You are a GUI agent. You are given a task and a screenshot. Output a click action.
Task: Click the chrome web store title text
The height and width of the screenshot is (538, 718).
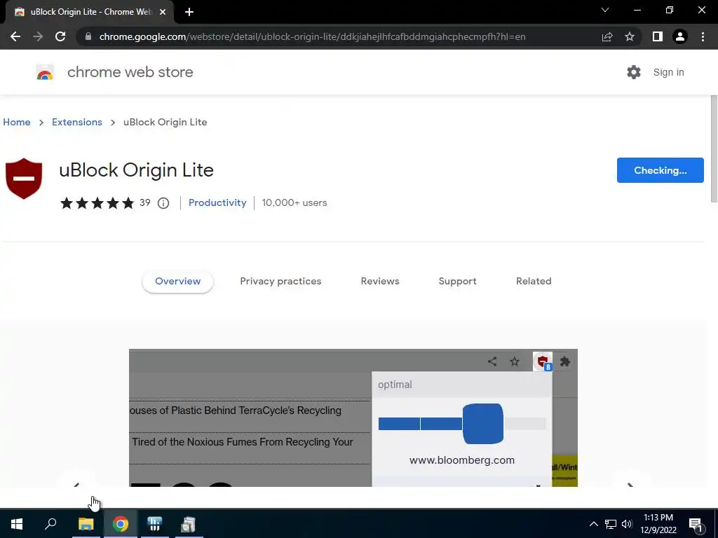pos(130,72)
